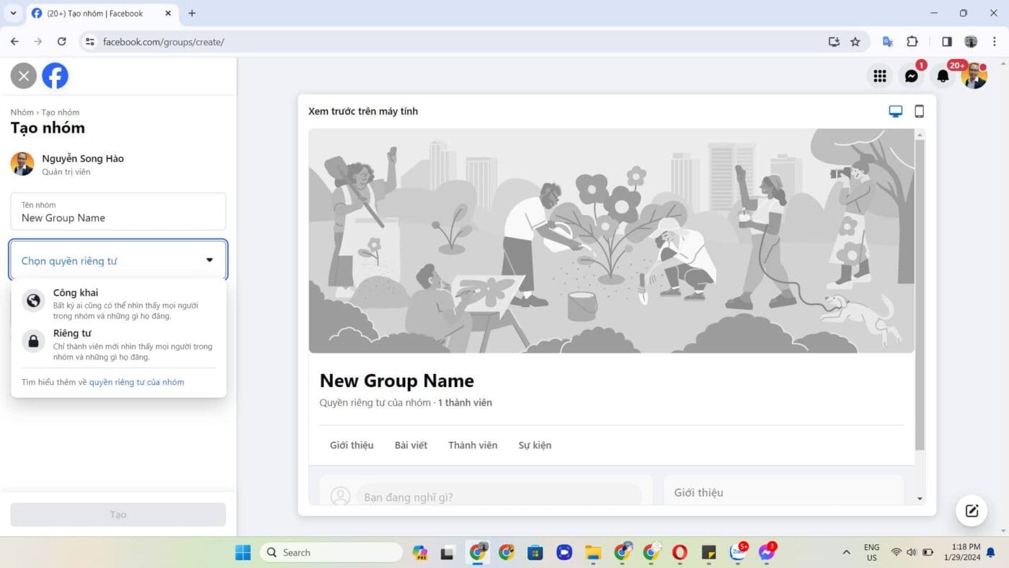Click Bạn đang nghĩ gì post box
This screenshot has height=568, width=1009.
(499, 496)
